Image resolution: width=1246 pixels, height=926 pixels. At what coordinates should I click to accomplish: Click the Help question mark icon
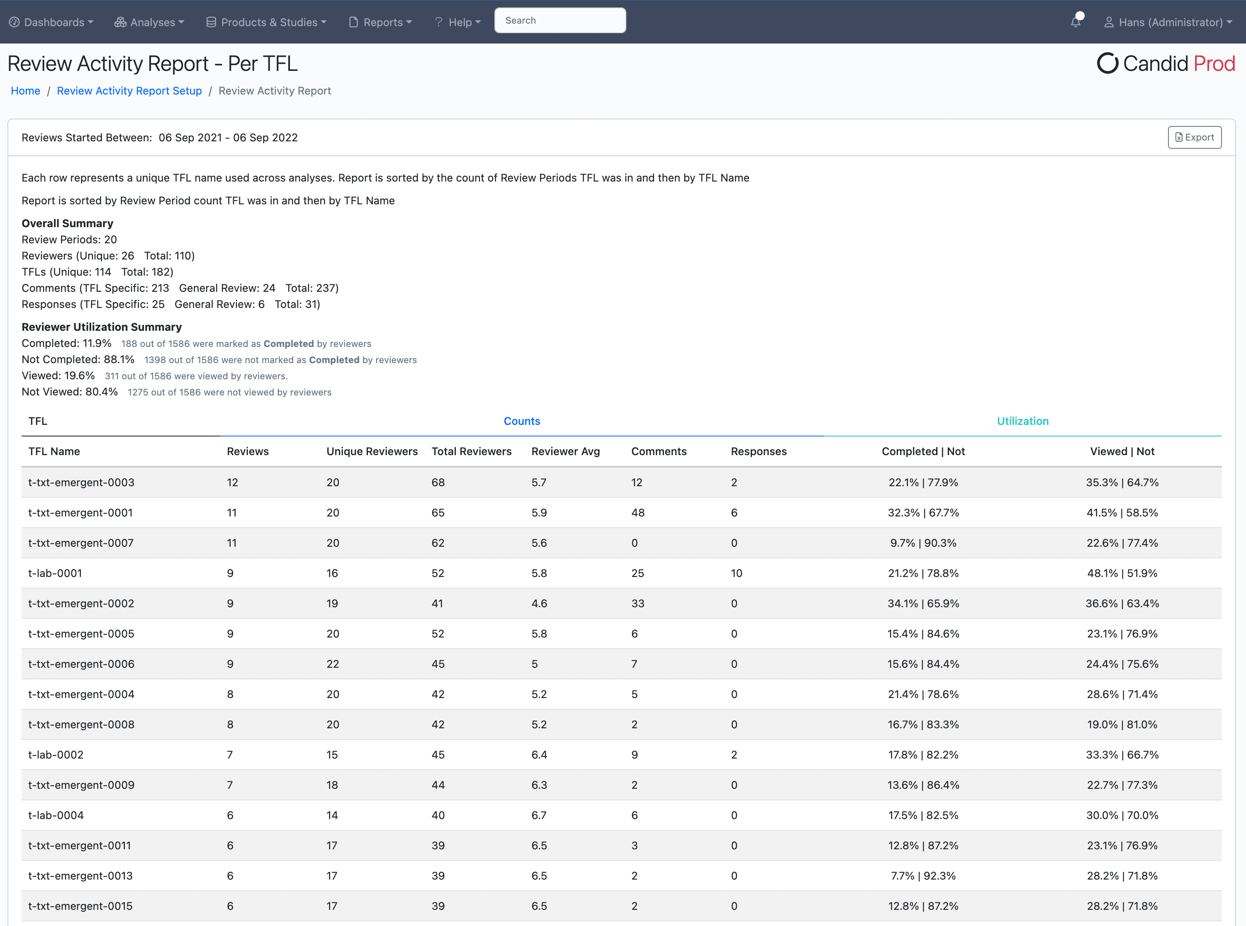tap(438, 22)
